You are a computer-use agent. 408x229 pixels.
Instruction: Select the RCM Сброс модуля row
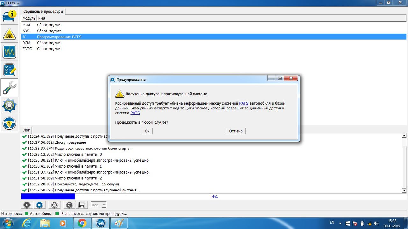pos(214,43)
